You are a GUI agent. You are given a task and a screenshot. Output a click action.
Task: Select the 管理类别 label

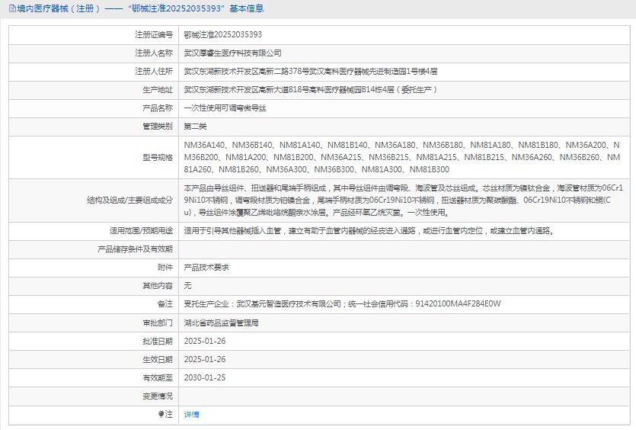click(158, 127)
